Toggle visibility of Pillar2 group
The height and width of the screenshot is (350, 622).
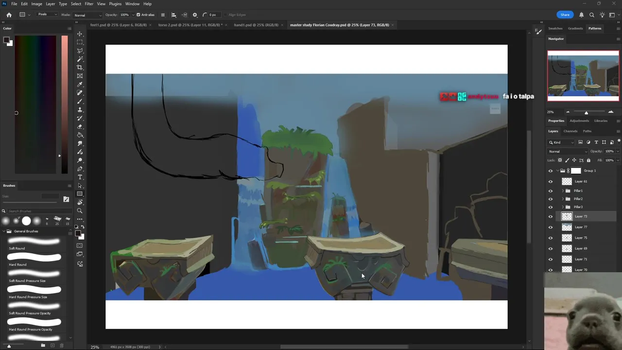pyautogui.click(x=551, y=199)
